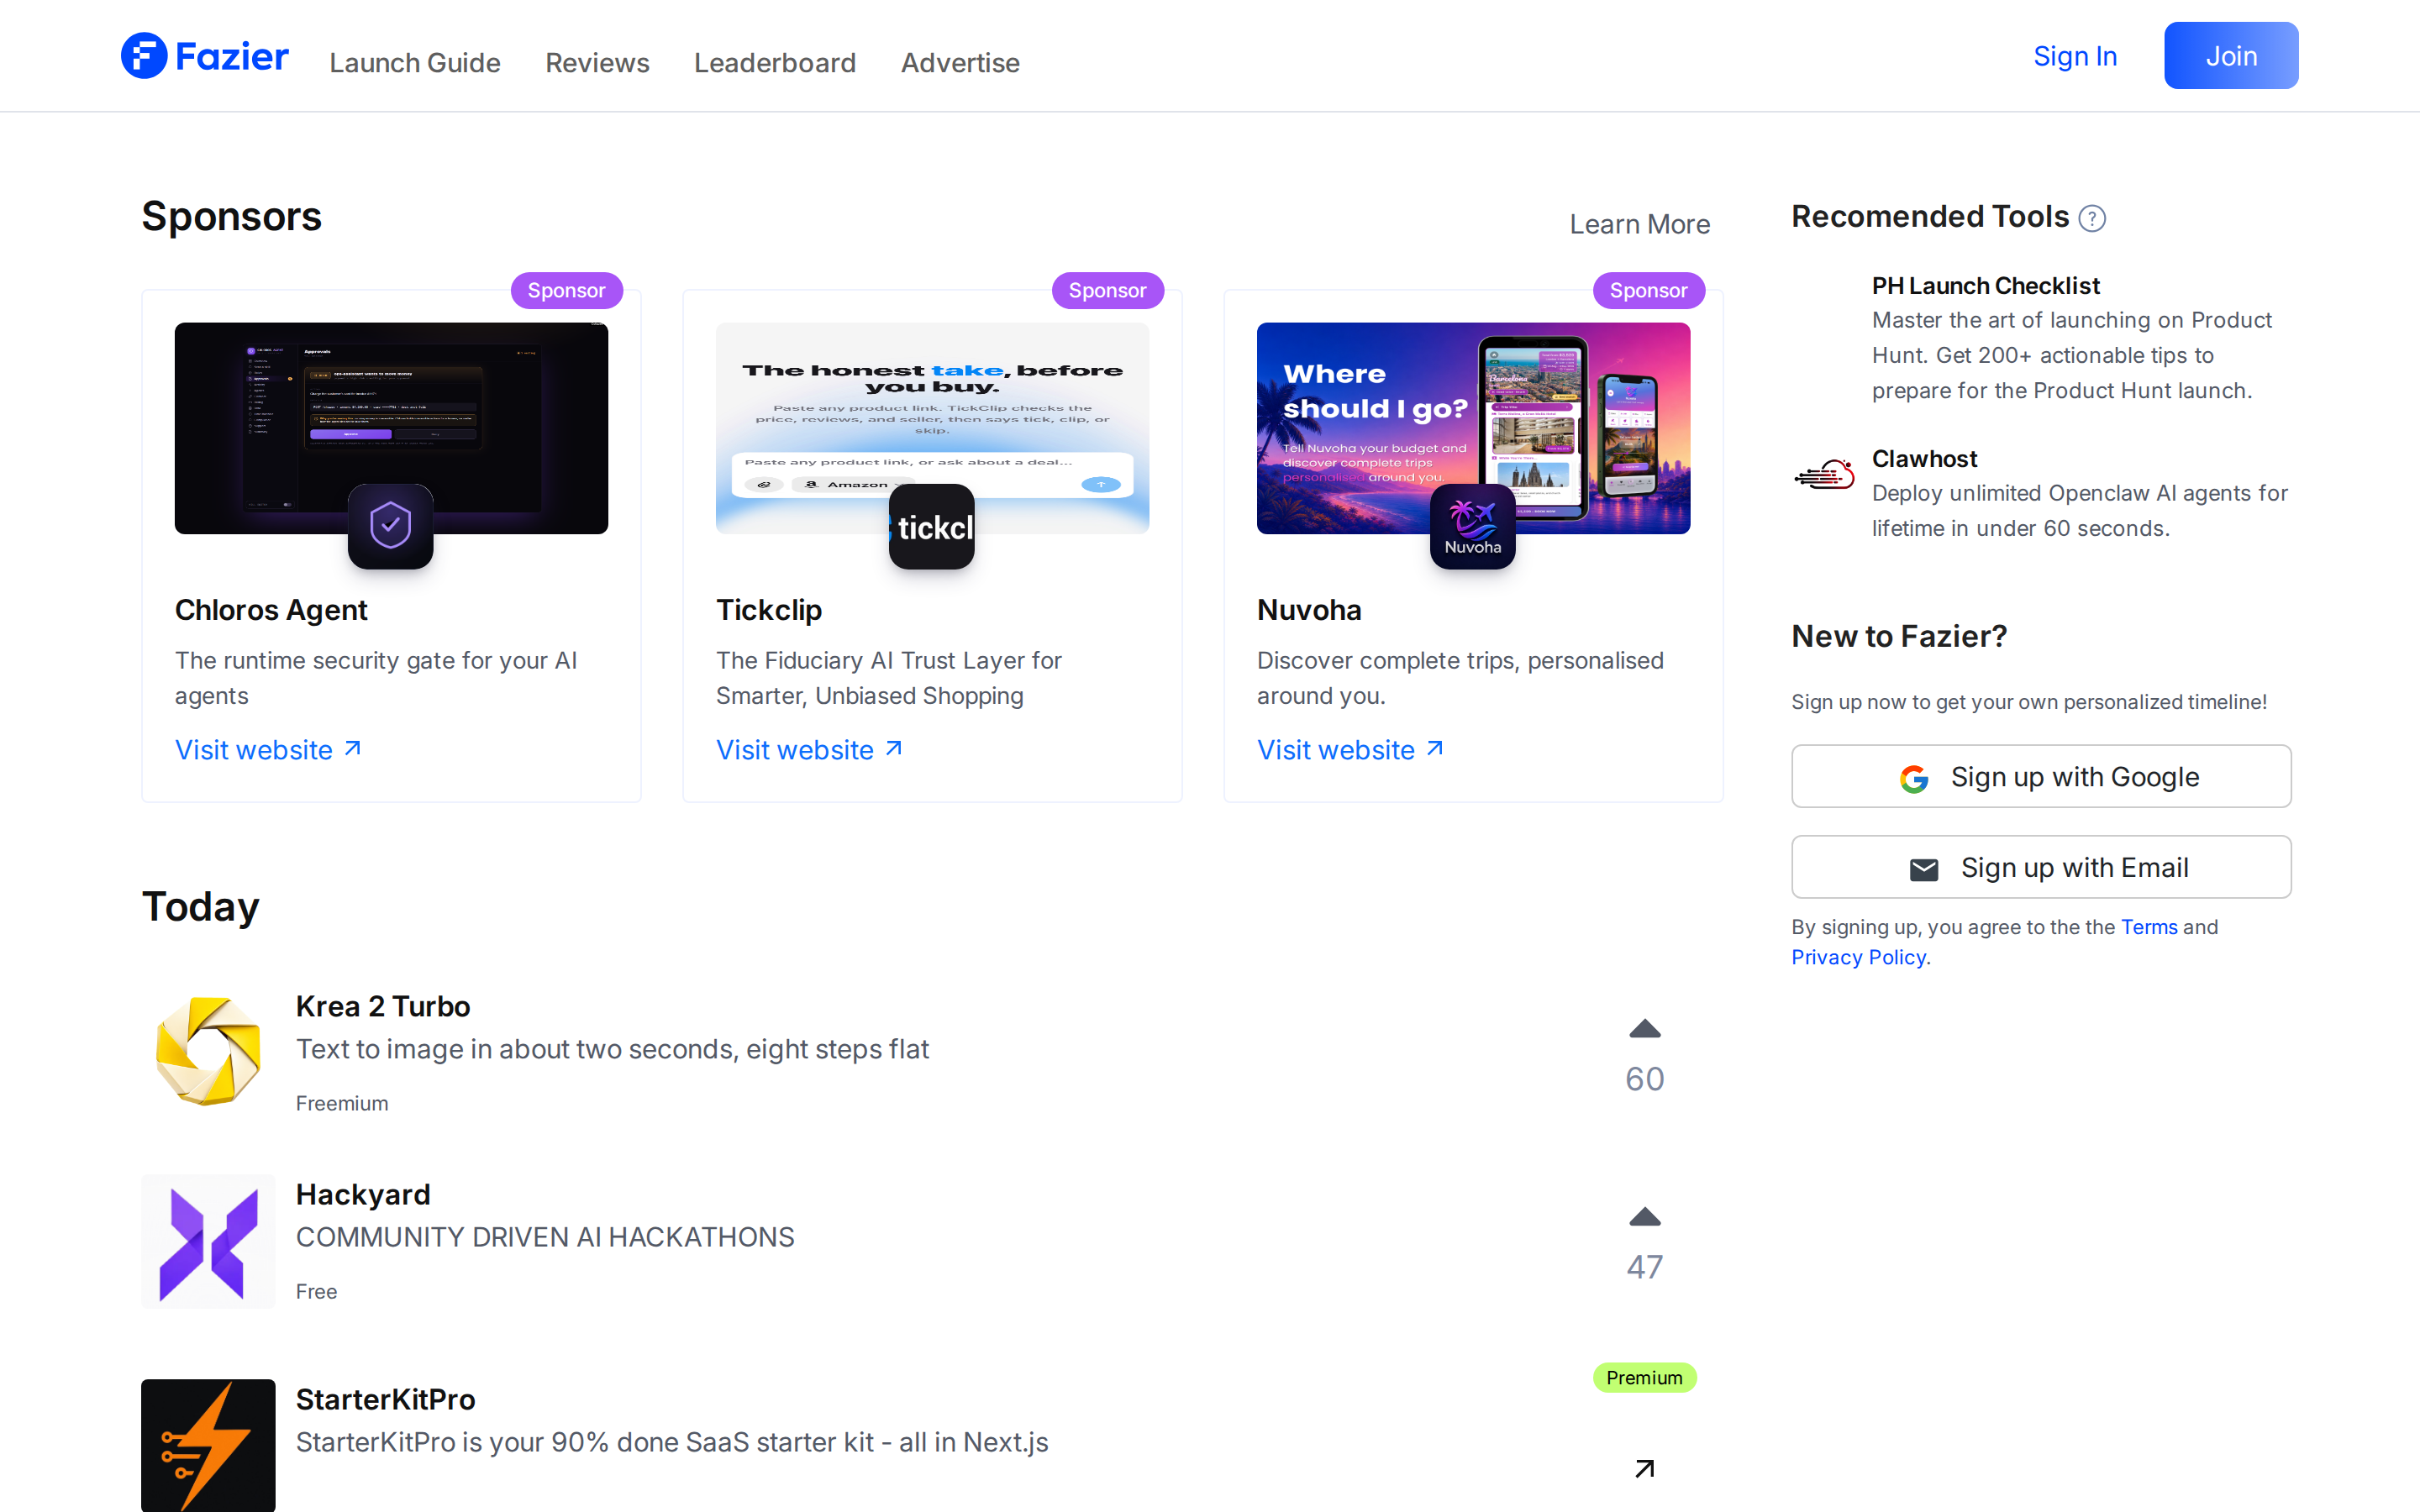
Task: Sign up with Google
Action: 2041,776
